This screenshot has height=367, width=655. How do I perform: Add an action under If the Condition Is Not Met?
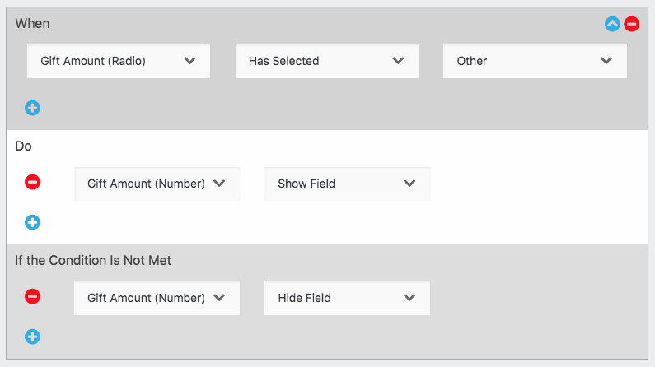(33, 337)
